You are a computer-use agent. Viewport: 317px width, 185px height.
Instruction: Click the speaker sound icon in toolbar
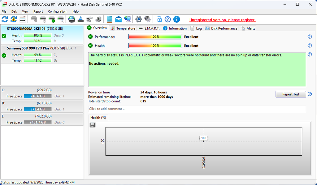coord(148,19)
